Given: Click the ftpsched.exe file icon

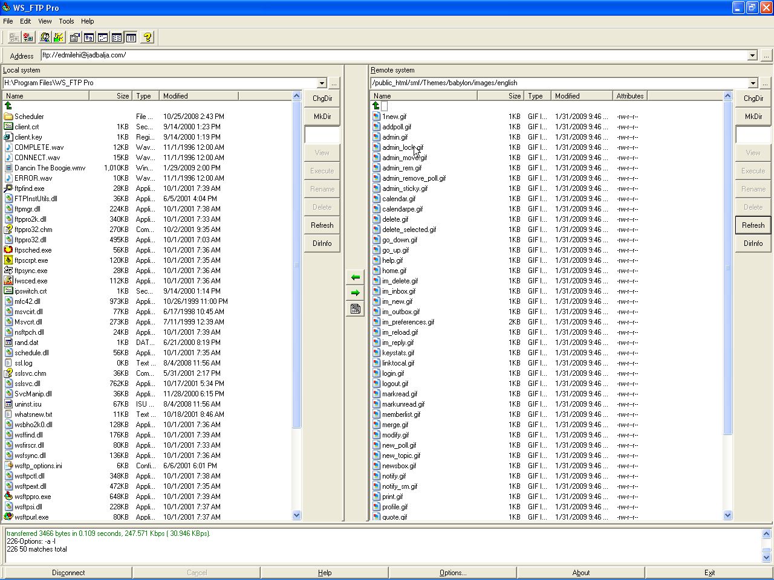Looking at the screenshot, I should pyautogui.click(x=8, y=250).
